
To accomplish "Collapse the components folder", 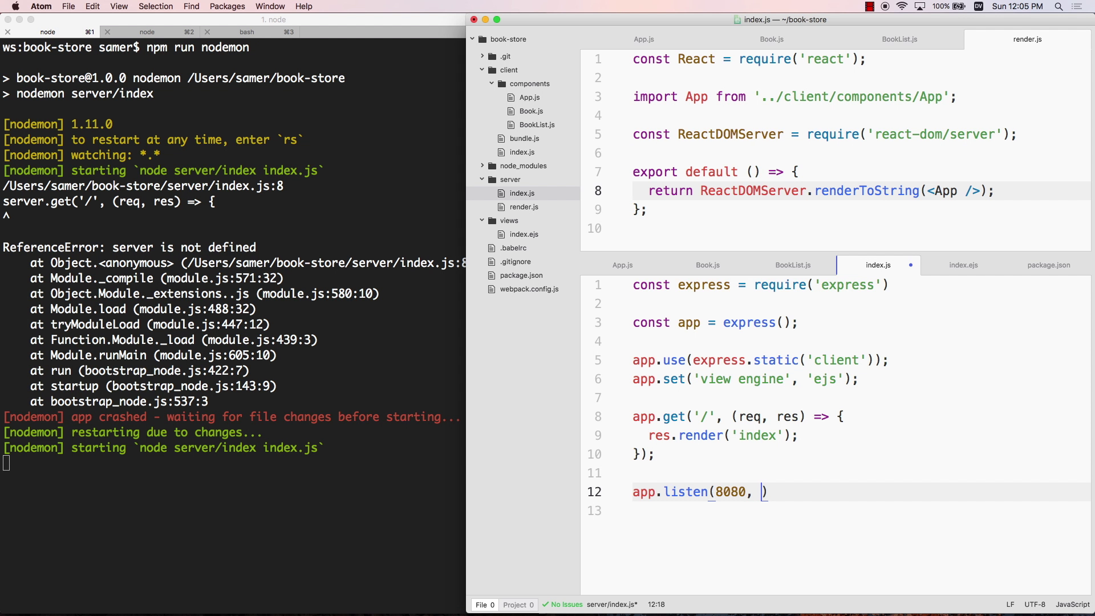I will (492, 83).
